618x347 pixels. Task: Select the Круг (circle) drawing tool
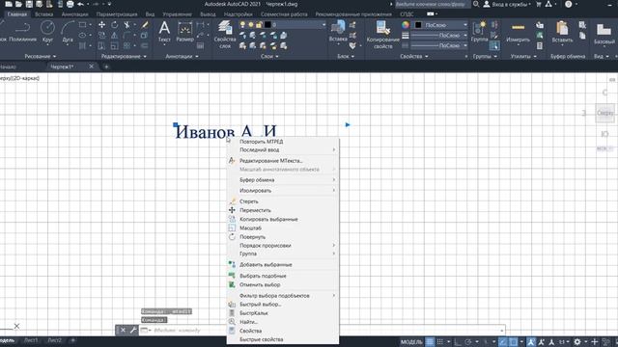(x=47, y=31)
